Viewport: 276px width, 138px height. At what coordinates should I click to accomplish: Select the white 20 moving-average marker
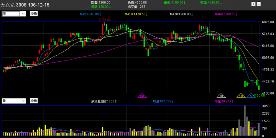coord(221,95)
